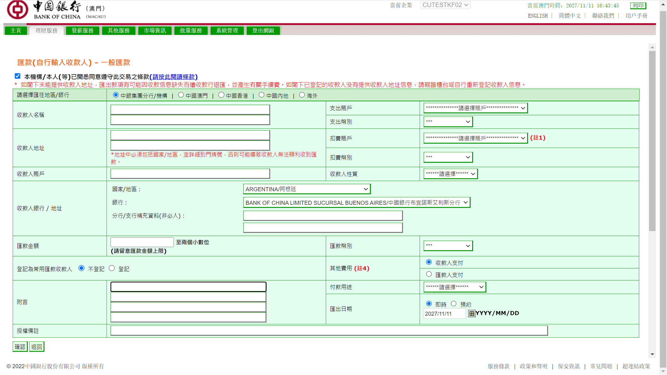
Task: Click the 登出網銀 logout tab
Action: tap(263, 31)
